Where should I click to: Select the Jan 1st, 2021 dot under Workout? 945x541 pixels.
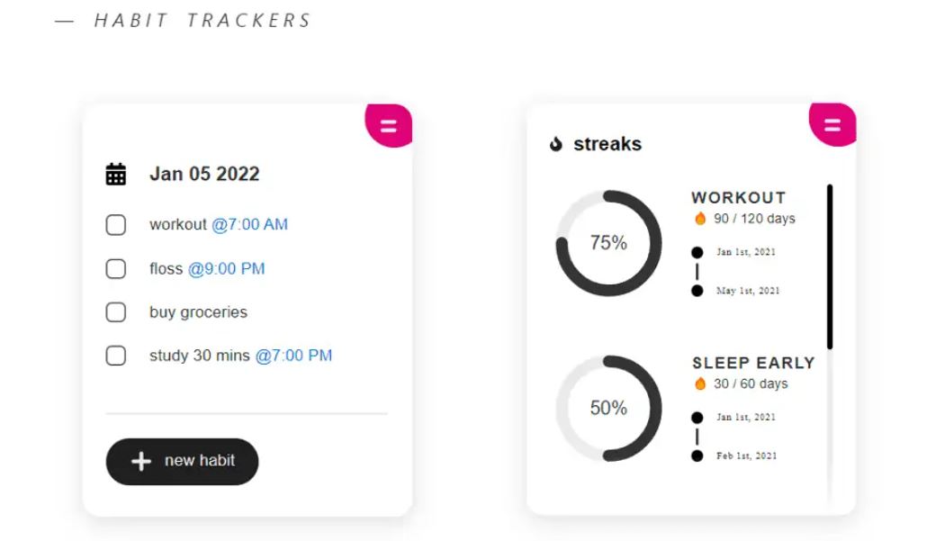[697, 252]
